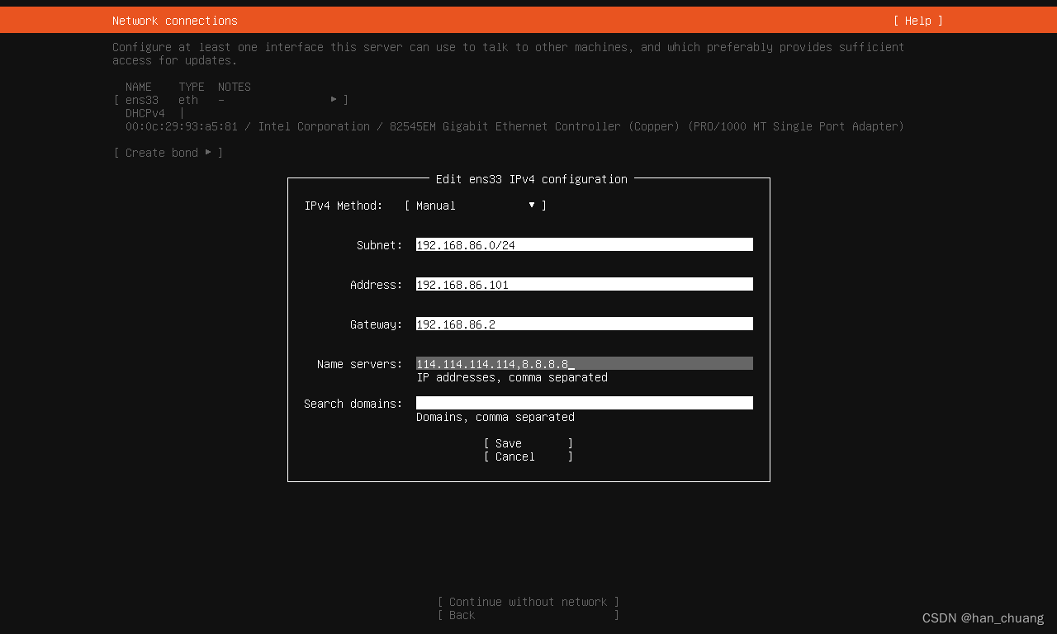Expand the ens33 interface menu
The image size is (1057, 634).
coord(231,100)
